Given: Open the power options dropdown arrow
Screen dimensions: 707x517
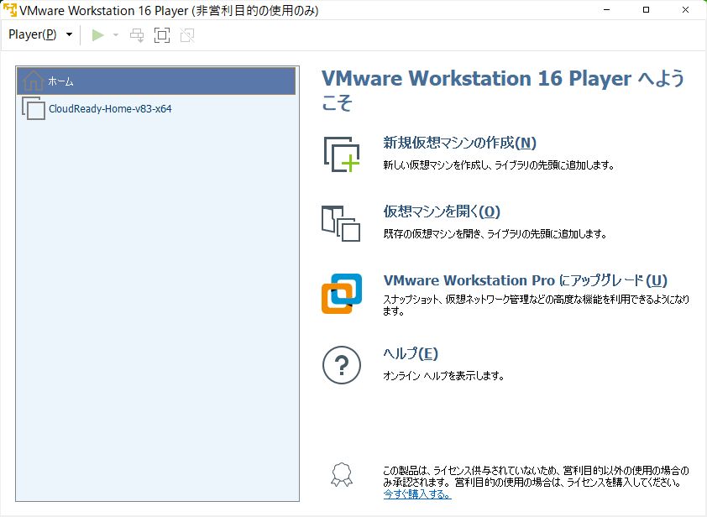Looking at the screenshot, I should (x=116, y=34).
